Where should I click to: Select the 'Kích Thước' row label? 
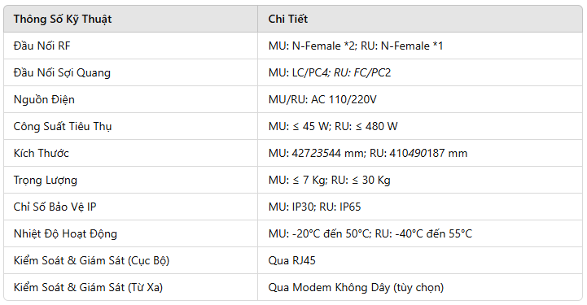click(x=42, y=153)
